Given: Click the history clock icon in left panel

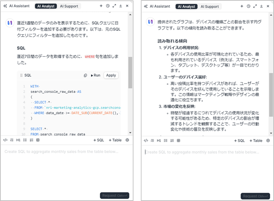Looking at the screenshot, I should 108,6.
